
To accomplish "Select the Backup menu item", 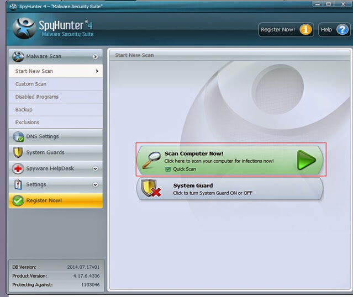I will click(x=56, y=109).
